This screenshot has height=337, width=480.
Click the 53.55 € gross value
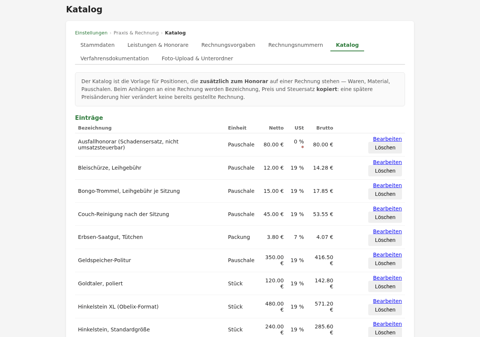point(323,214)
